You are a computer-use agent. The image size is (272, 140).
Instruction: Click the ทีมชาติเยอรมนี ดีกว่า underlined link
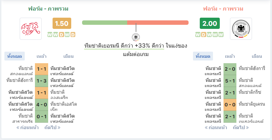[x=124, y=46]
